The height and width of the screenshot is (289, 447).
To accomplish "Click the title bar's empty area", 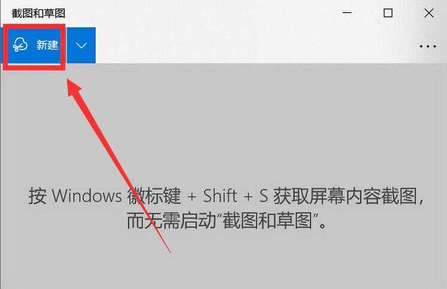I will pyautogui.click(x=200, y=13).
